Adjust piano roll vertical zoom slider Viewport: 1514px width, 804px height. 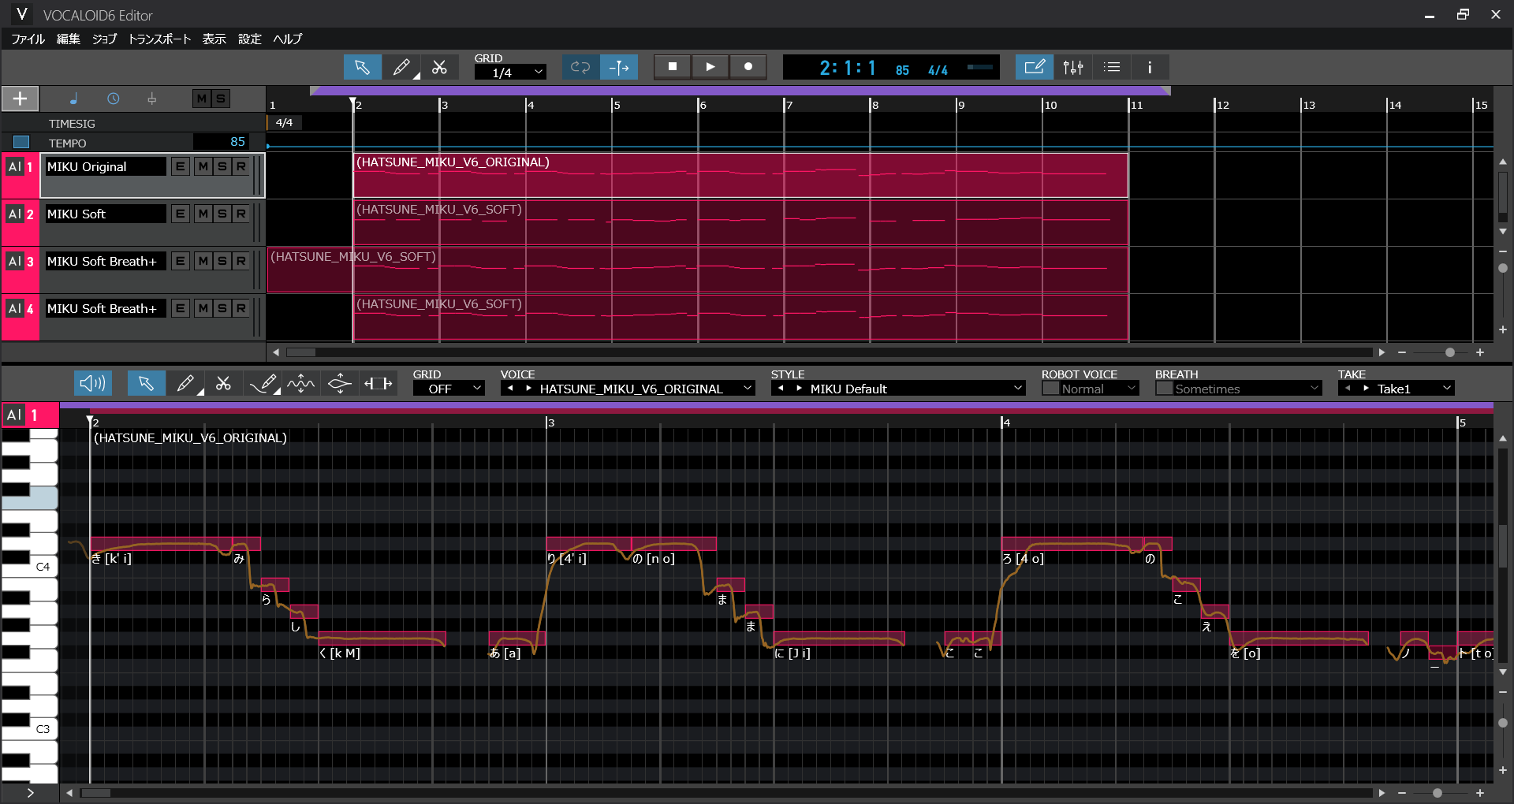(1503, 723)
